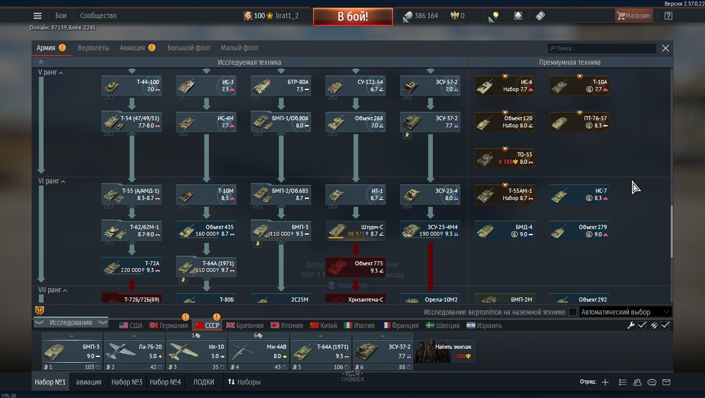Select the Т-72А vehicle card
Viewport: 705px width, 398px height.
pos(132,267)
